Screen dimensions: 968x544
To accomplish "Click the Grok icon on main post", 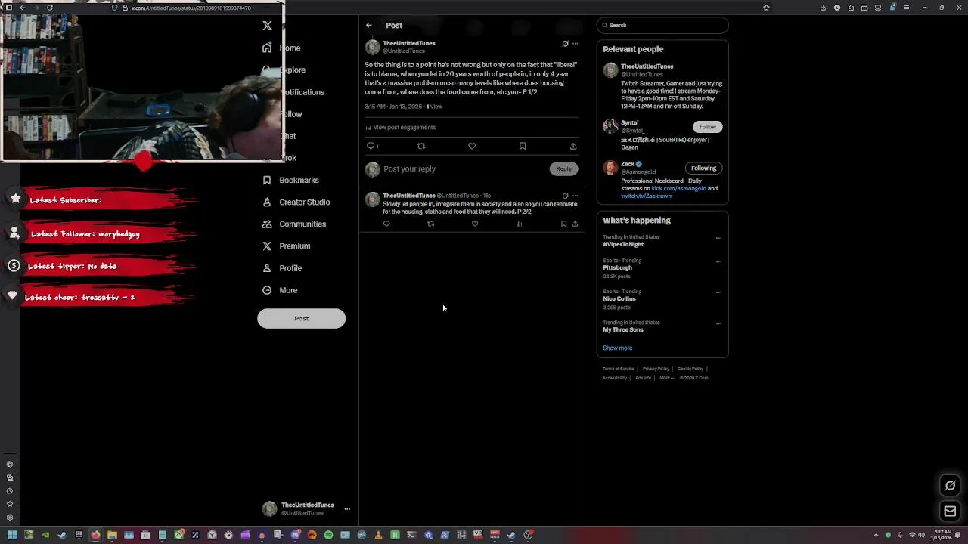I will tap(565, 44).
